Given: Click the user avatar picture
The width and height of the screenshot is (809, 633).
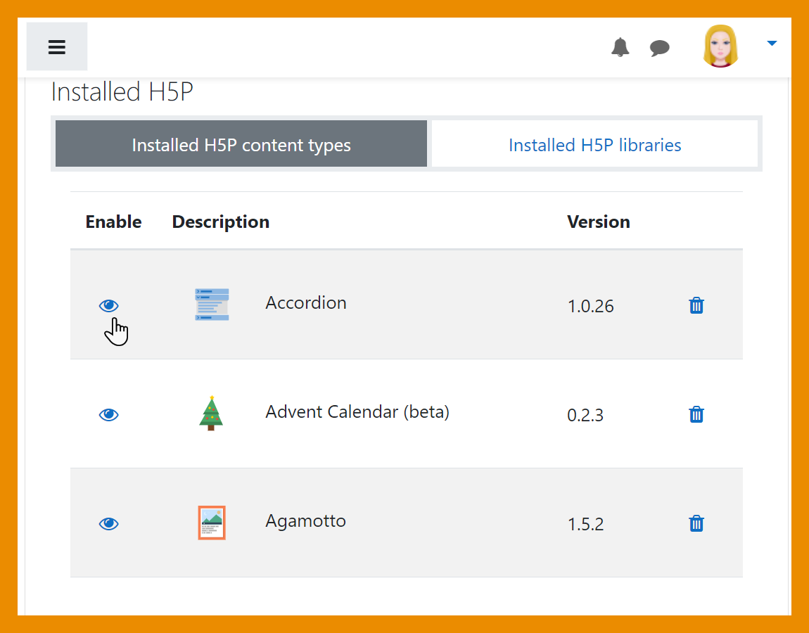Looking at the screenshot, I should tap(720, 46).
